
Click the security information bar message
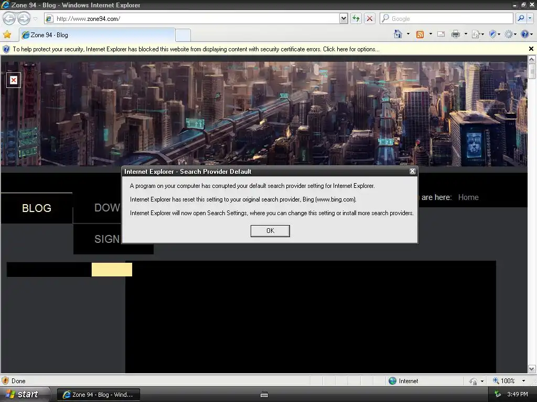(196, 49)
